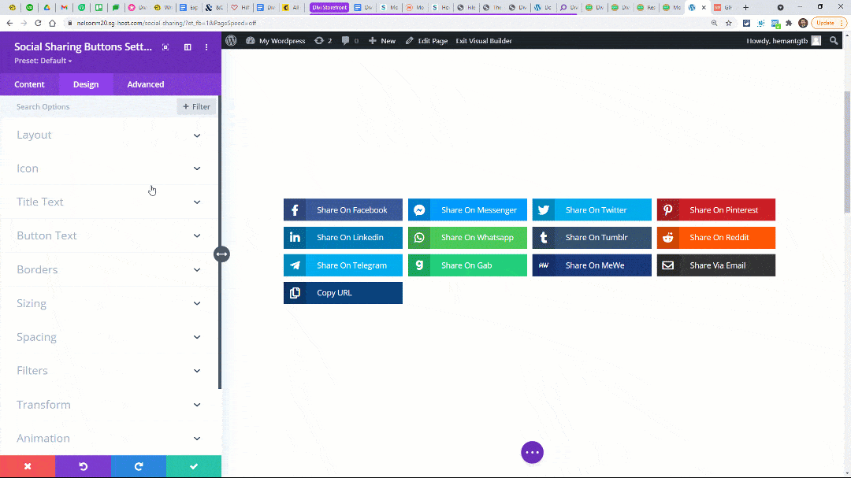Click the Edit Page link
This screenshot has width=851, height=478.
[426, 41]
